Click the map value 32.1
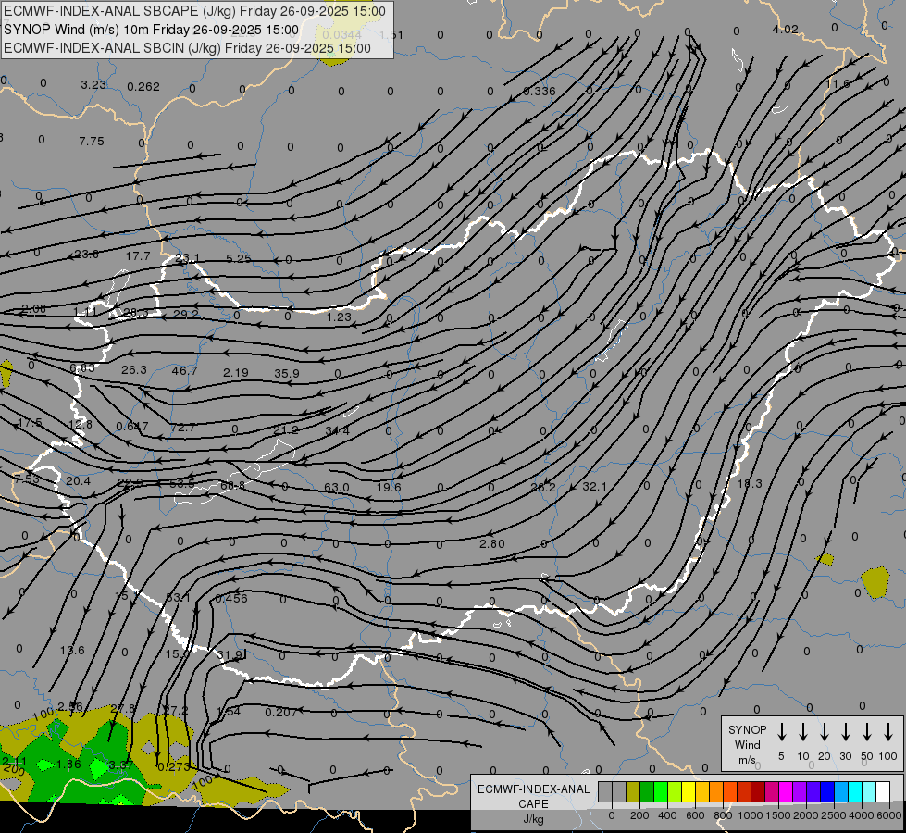906x833 pixels. [x=594, y=486]
